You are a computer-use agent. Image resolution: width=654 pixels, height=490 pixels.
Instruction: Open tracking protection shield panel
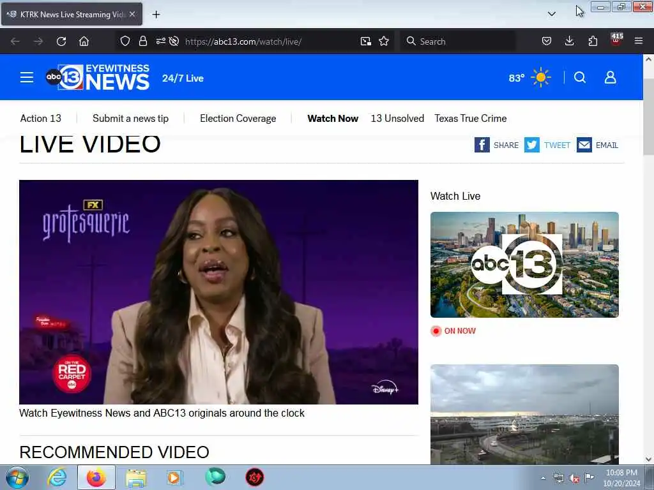(125, 41)
